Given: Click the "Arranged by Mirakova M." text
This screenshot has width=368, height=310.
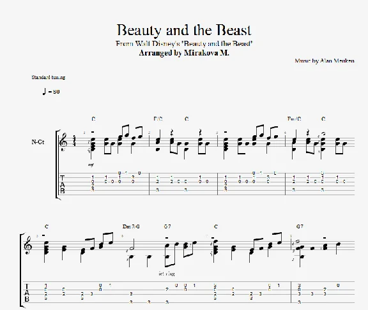Looking at the screenshot, I should (184, 53).
